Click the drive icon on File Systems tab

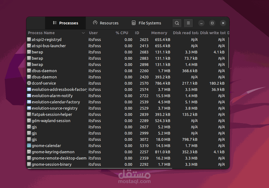pyautogui.click(x=133, y=23)
